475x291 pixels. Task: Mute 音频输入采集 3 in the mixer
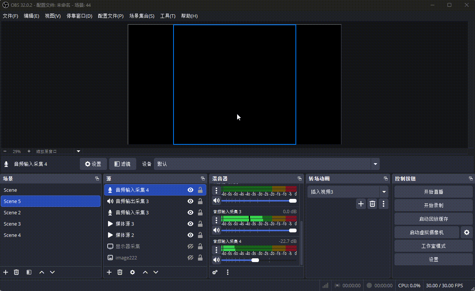click(216, 230)
